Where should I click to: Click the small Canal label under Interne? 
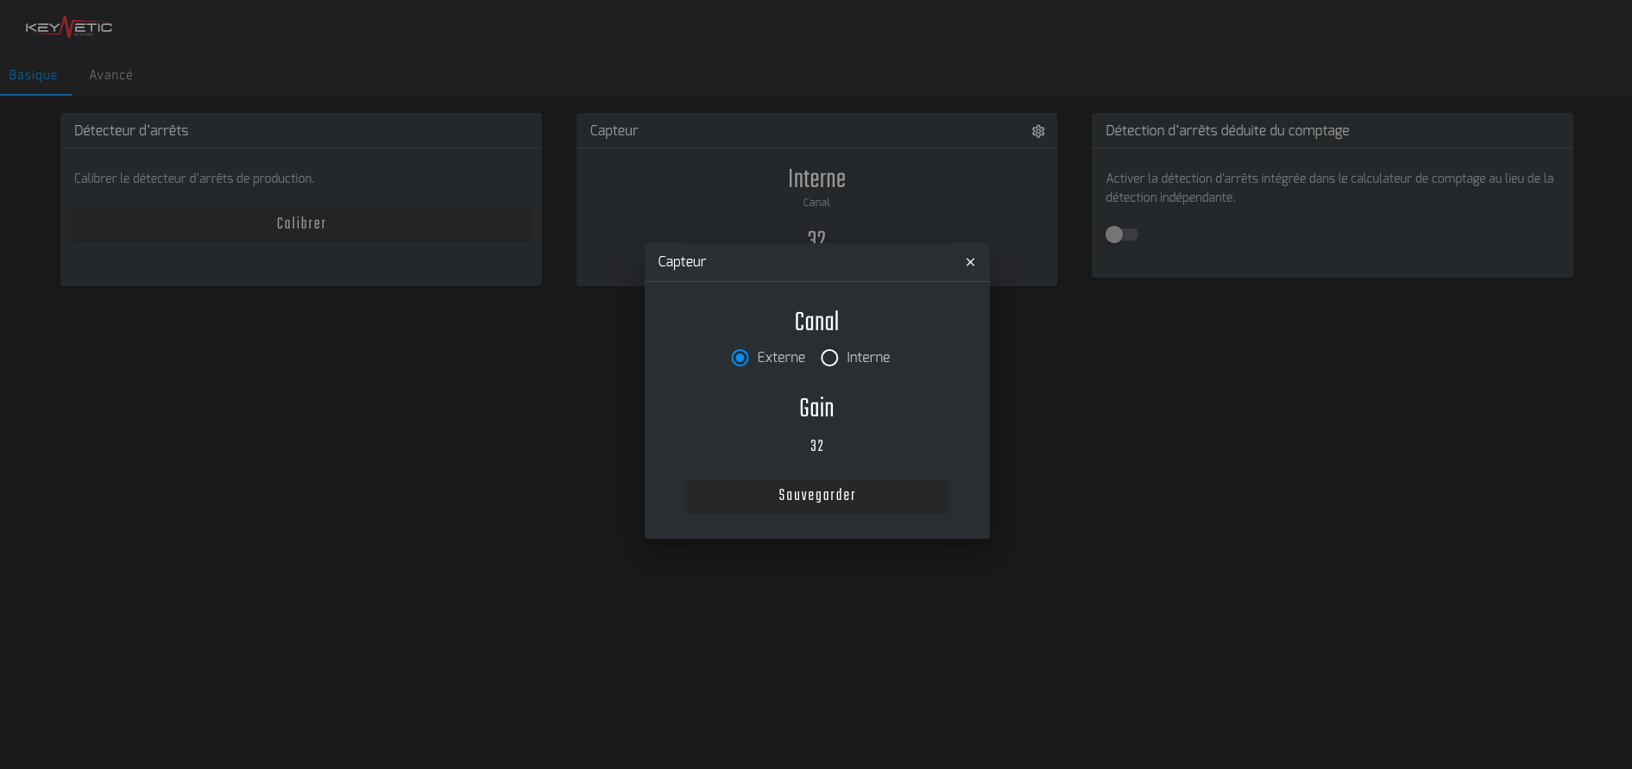click(x=816, y=203)
